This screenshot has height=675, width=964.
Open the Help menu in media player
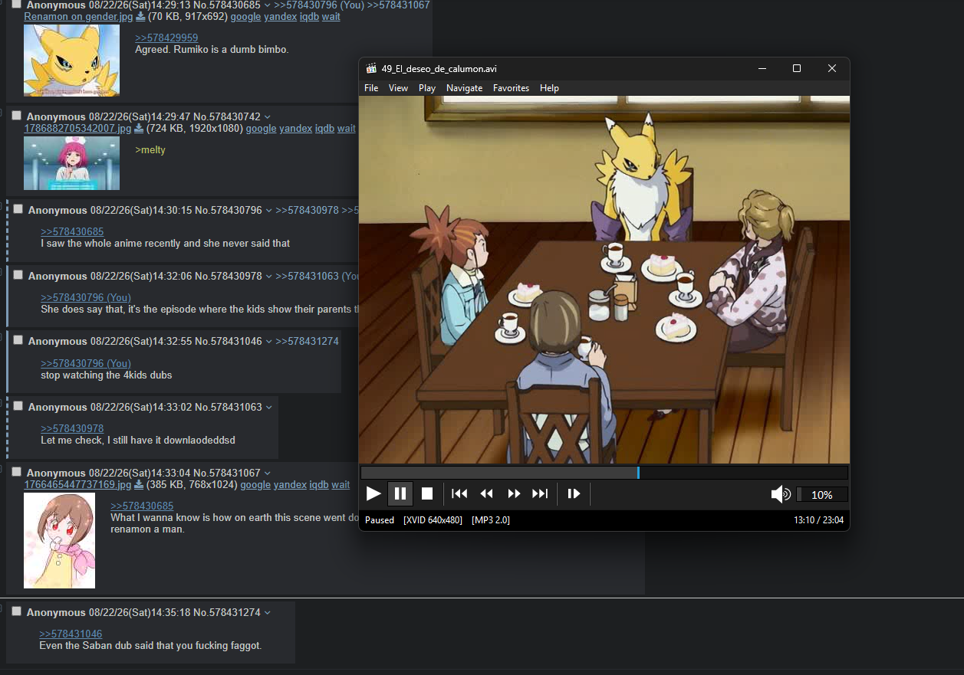(549, 88)
